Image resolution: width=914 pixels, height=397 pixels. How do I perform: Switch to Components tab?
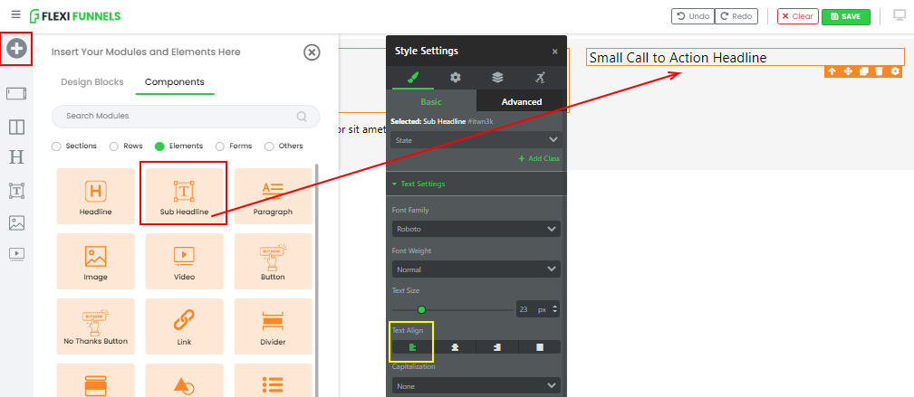(x=175, y=82)
